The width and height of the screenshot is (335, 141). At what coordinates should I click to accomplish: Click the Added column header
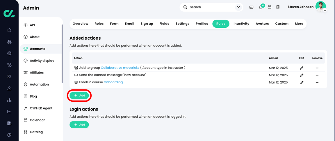pyautogui.click(x=273, y=58)
